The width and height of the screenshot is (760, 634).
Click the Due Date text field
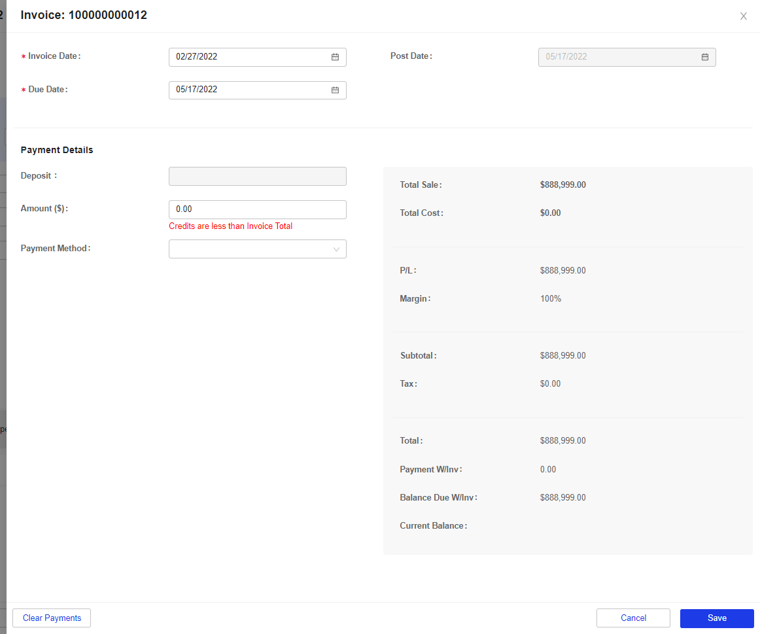pos(249,90)
